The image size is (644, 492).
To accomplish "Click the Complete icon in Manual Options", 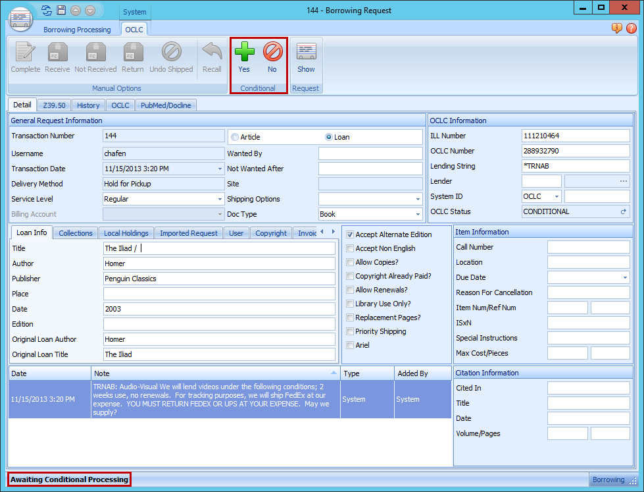I will click(x=25, y=58).
